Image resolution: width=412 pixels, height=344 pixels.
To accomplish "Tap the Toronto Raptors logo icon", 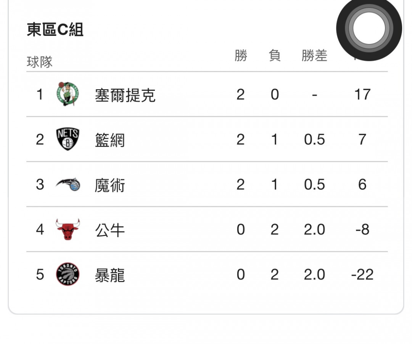I will click(x=68, y=274).
